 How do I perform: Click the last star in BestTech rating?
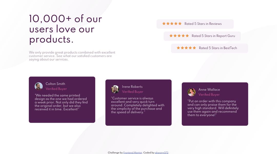194,48
